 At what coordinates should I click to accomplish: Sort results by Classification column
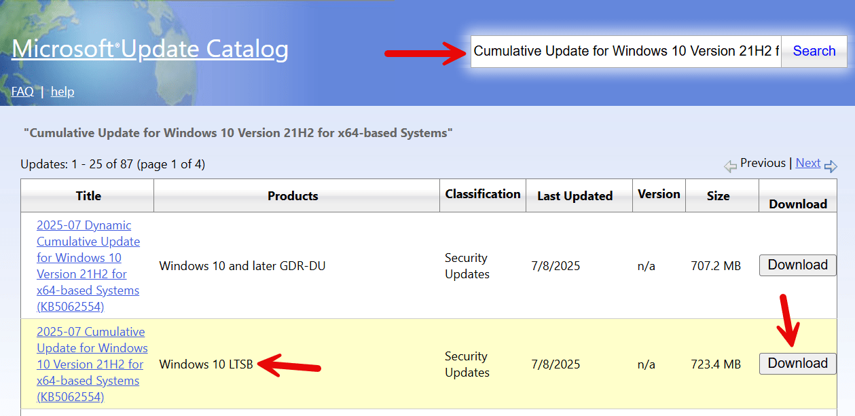(483, 194)
